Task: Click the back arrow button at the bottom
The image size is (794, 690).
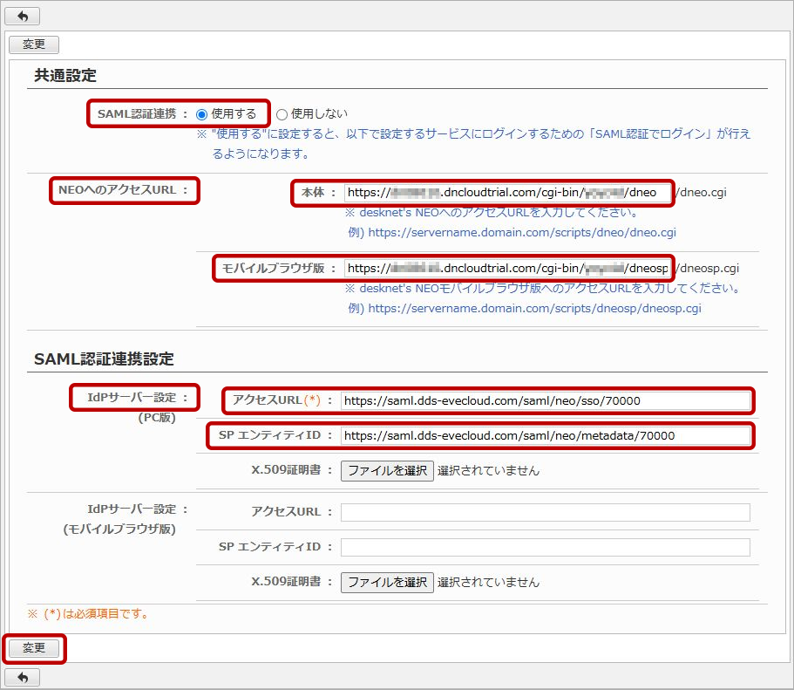Action: click(x=23, y=677)
